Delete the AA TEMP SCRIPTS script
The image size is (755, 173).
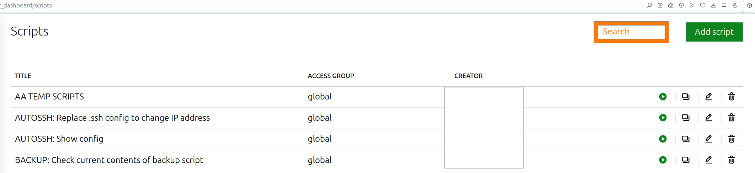[x=731, y=97]
